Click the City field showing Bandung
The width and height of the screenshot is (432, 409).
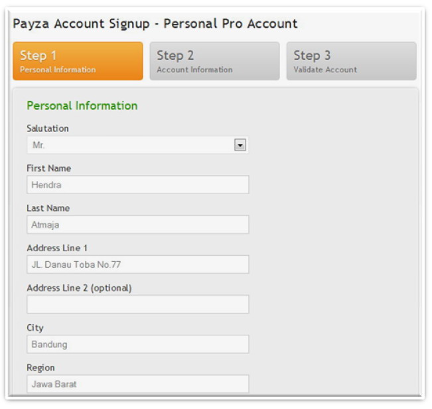pos(137,344)
